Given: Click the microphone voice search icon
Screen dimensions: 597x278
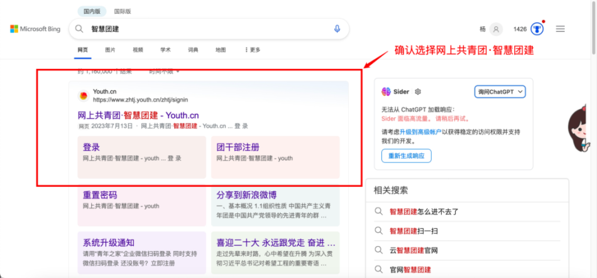Looking at the screenshot, I should click(337, 29).
